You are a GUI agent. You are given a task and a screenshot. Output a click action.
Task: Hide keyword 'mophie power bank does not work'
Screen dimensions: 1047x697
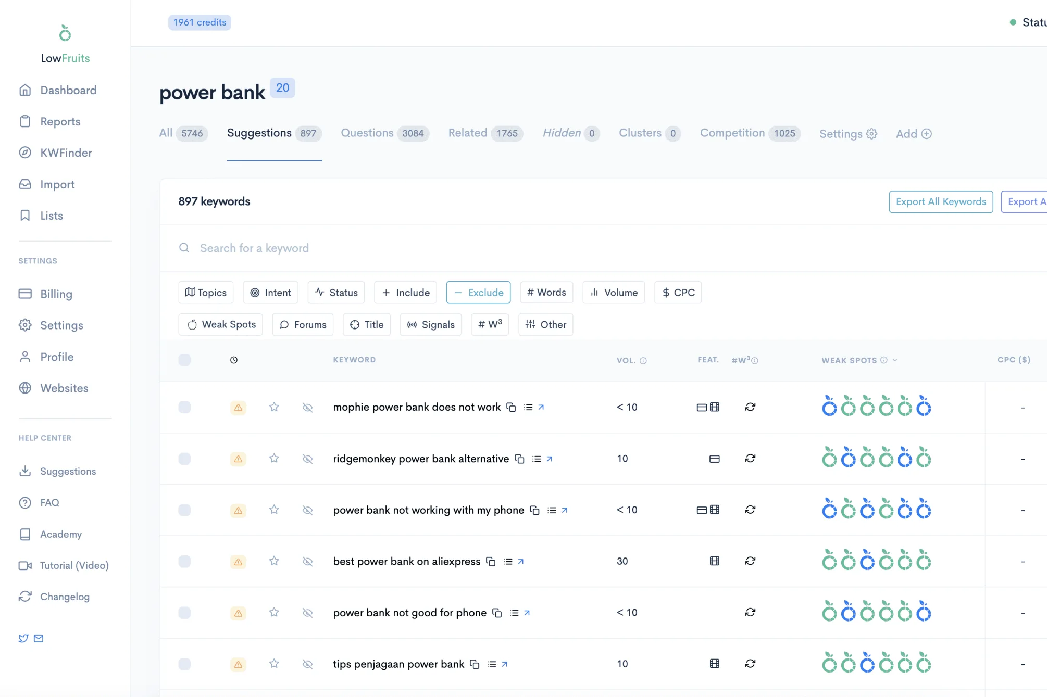[x=307, y=407]
